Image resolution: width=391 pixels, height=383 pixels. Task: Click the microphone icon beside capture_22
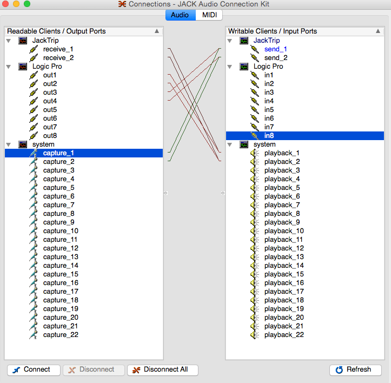click(x=34, y=335)
